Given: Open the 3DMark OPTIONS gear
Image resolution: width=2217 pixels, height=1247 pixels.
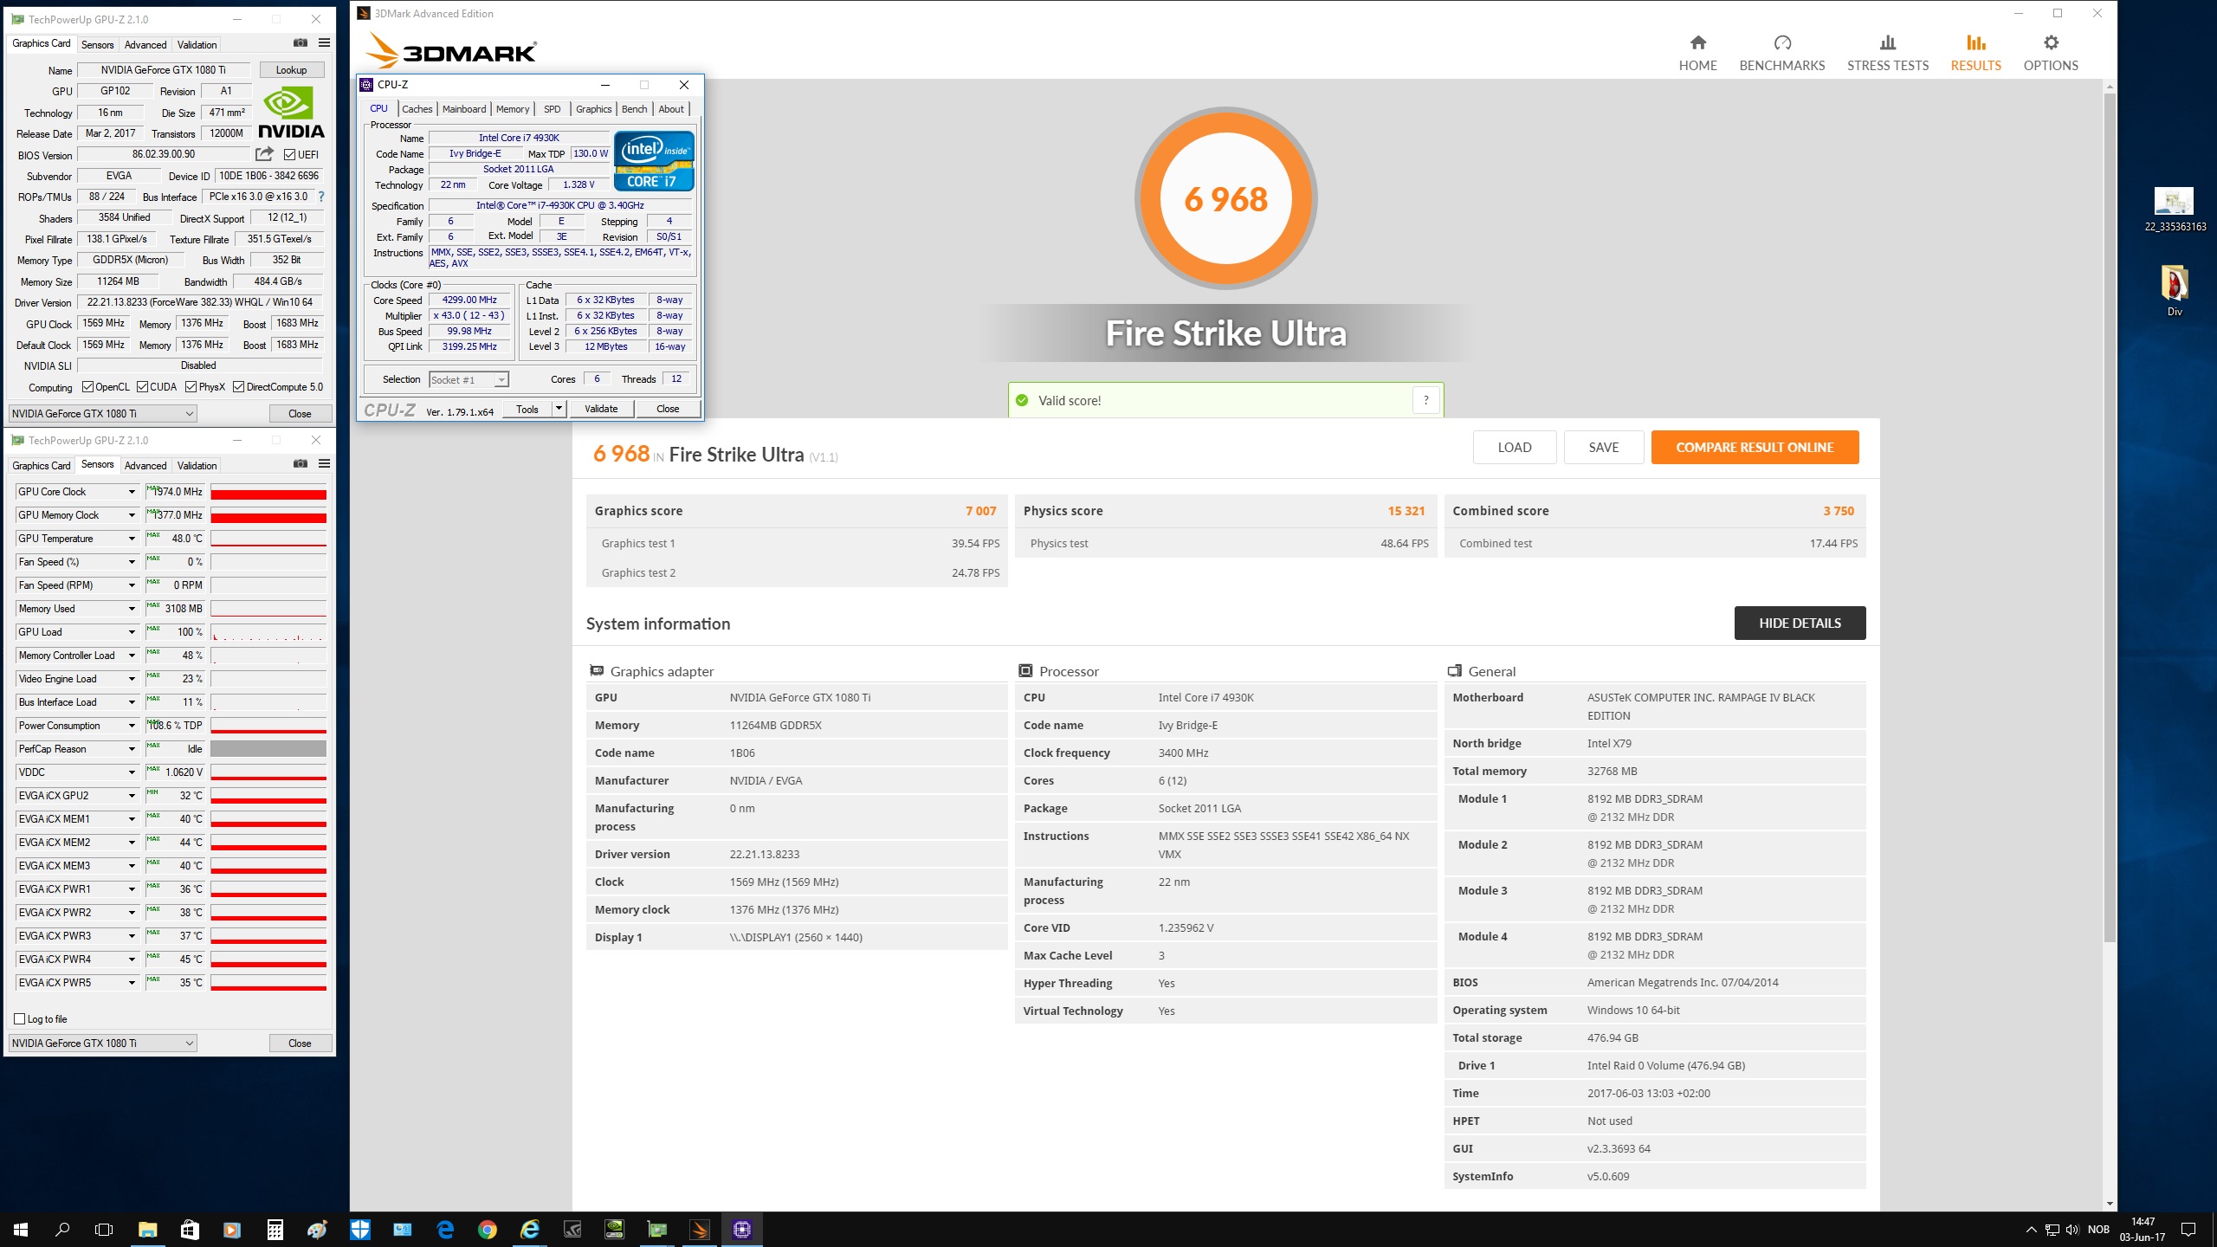Looking at the screenshot, I should 2050,53.
